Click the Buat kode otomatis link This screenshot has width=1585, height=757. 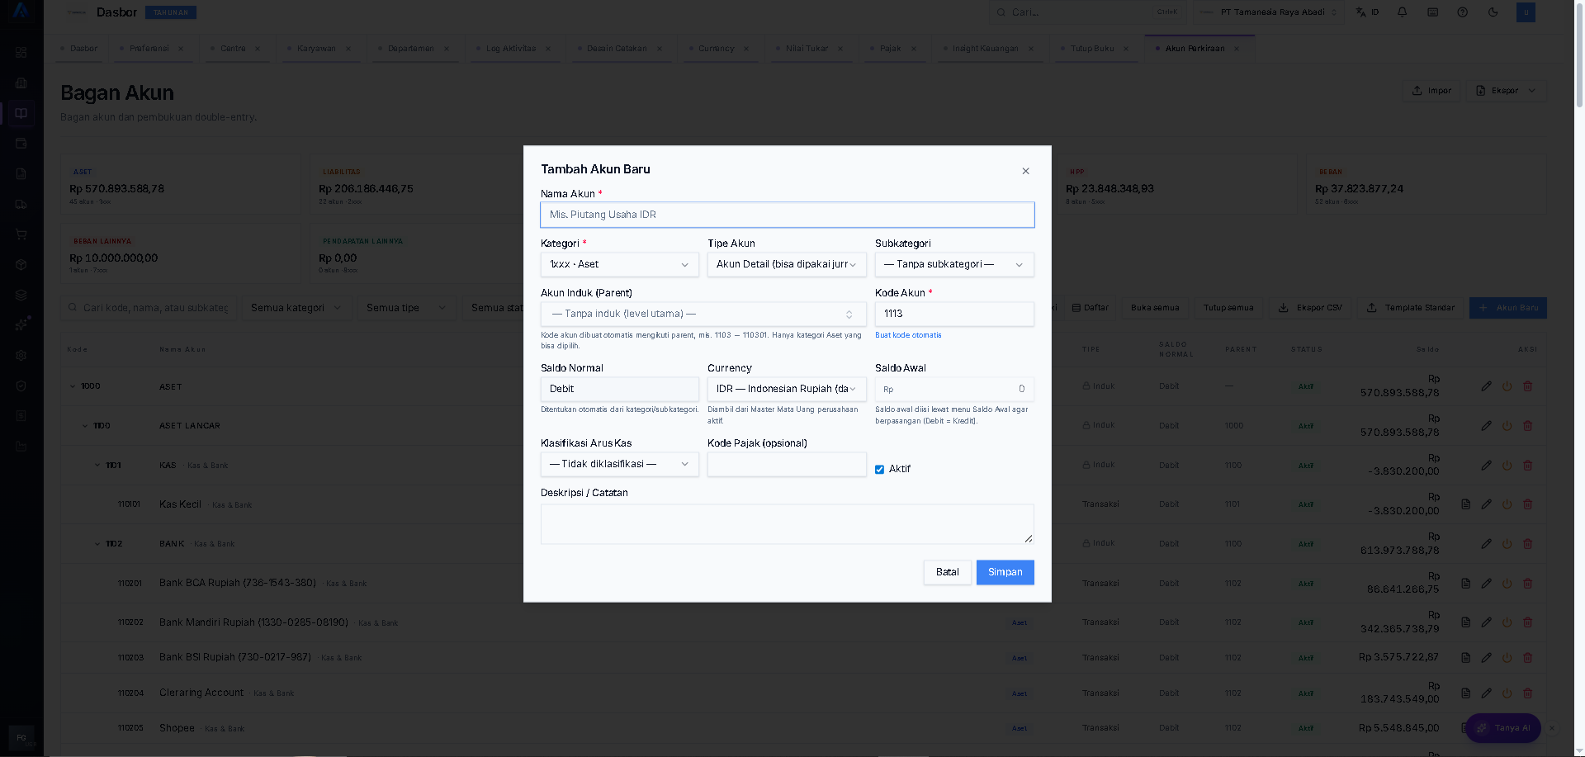(908, 335)
